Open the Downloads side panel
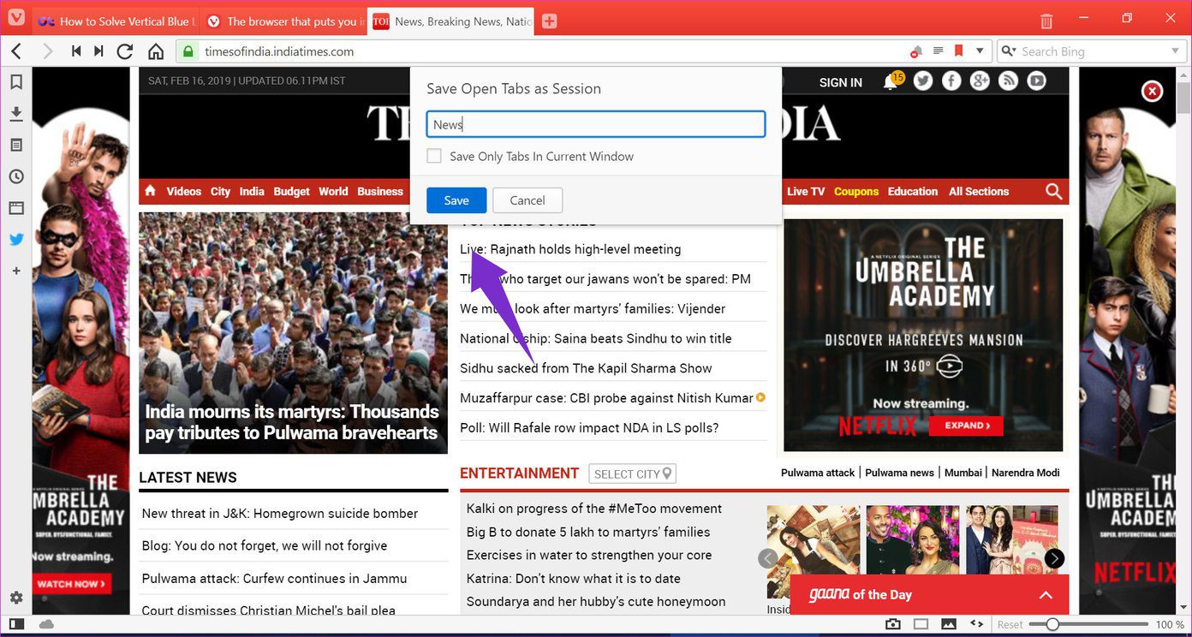This screenshot has height=637, width=1192. [16, 114]
